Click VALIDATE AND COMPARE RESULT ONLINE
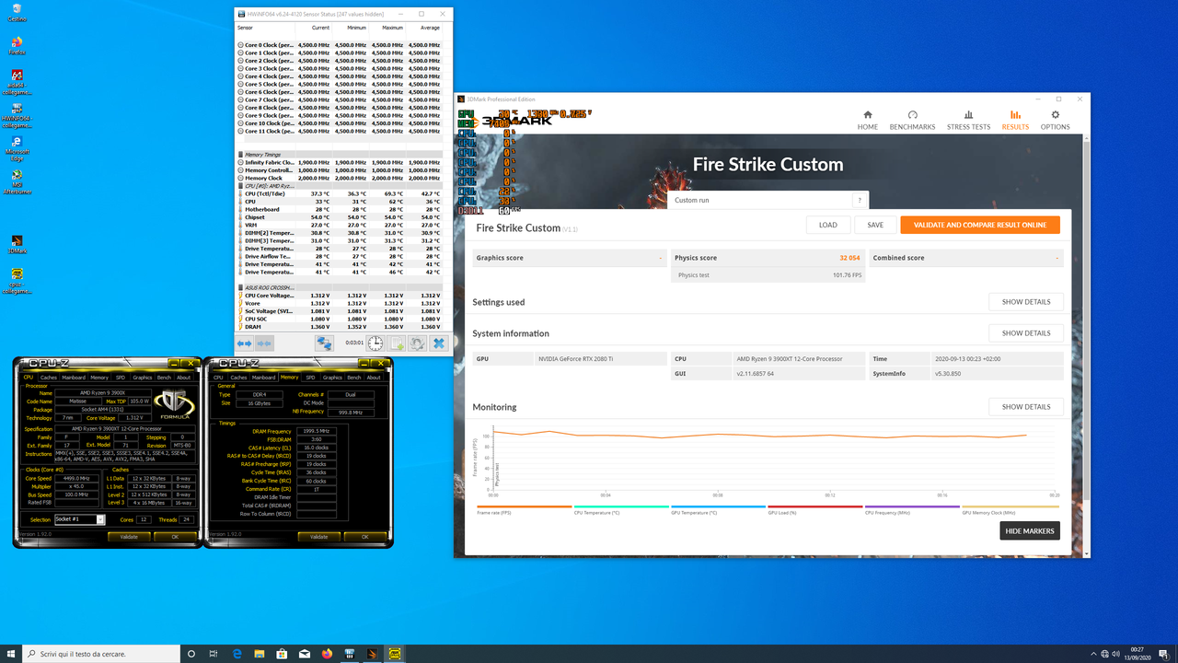The height and width of the screenshot is (663, 1178). click(x=979, y=224)
